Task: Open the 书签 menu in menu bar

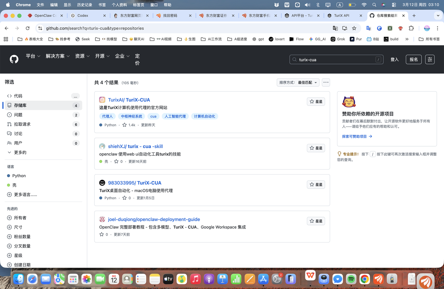Action: point(102,5)
